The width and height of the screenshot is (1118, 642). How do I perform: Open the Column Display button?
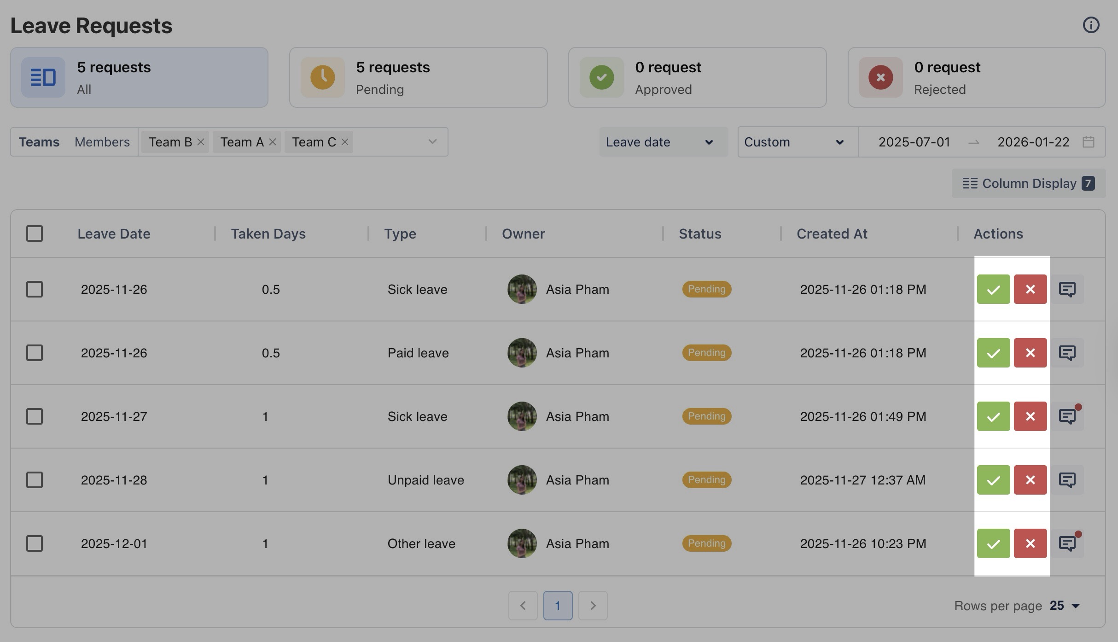pos(1028,183)
